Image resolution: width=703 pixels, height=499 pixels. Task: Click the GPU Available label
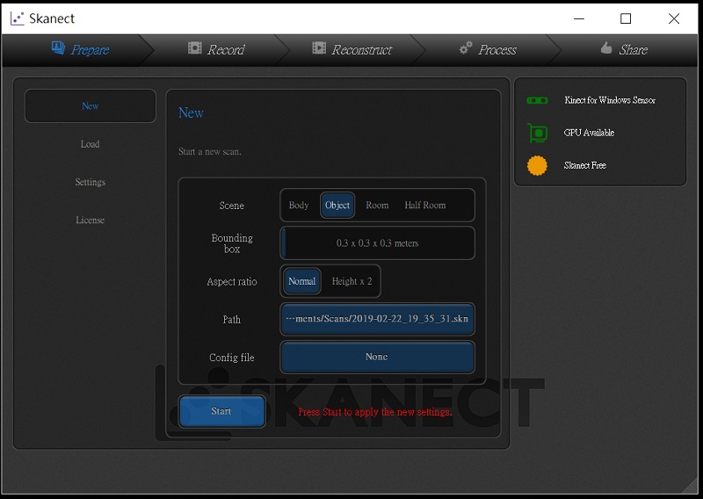point(589,133)
